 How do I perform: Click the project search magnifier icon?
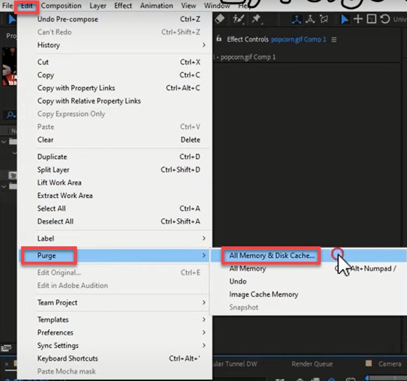[11, 115]
